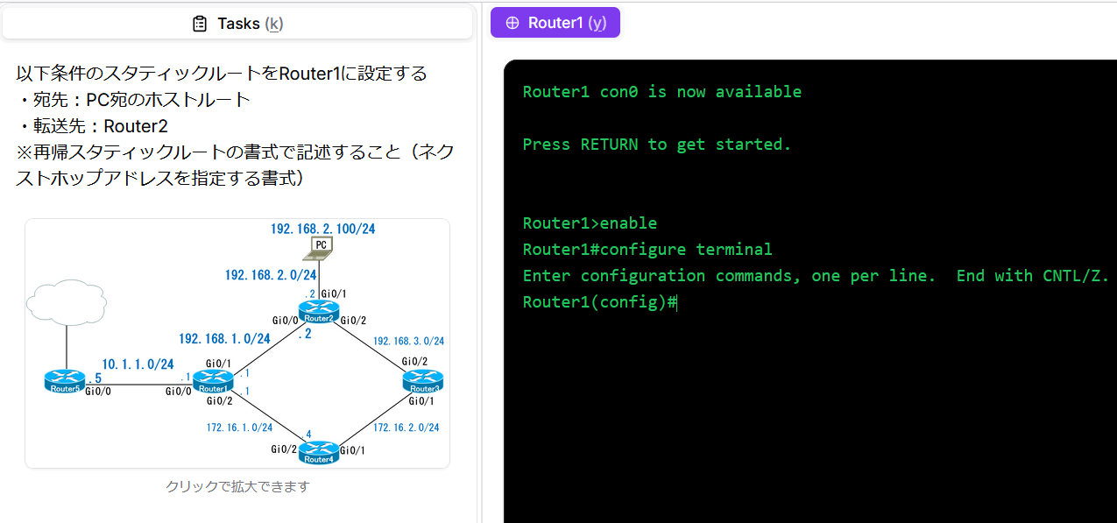
Task: Click the clipboard icon beside Tasks
Action: [200, 24]
